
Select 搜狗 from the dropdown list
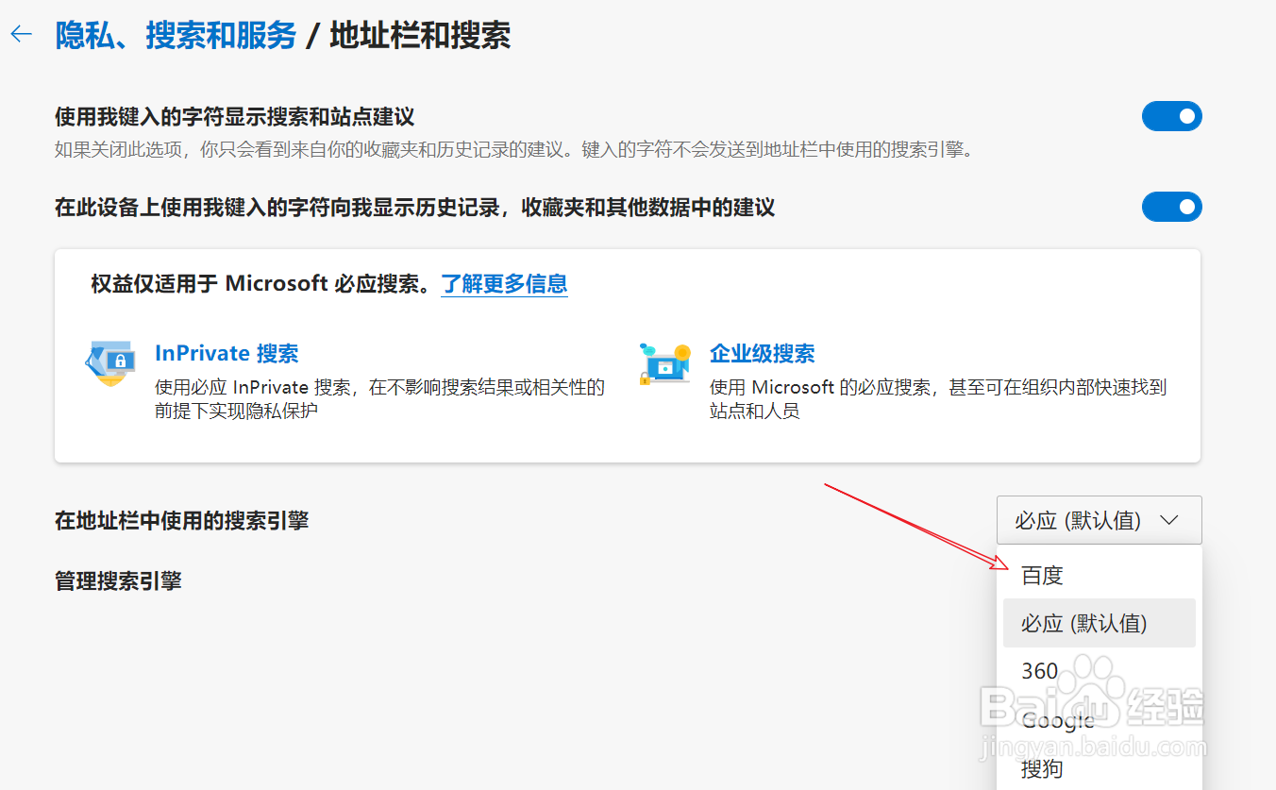pyautogui.click(x=1100, y=768)
